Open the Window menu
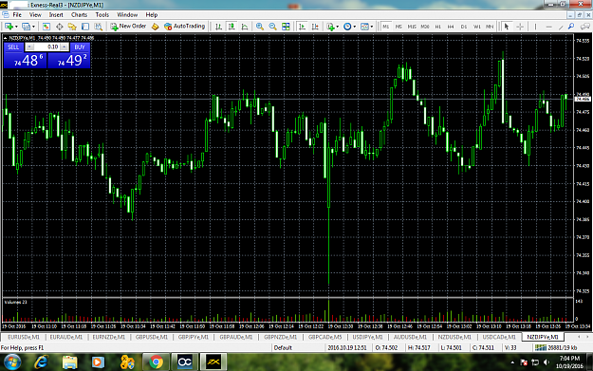This screenshot has width=593, height=371. pos(127,15)
